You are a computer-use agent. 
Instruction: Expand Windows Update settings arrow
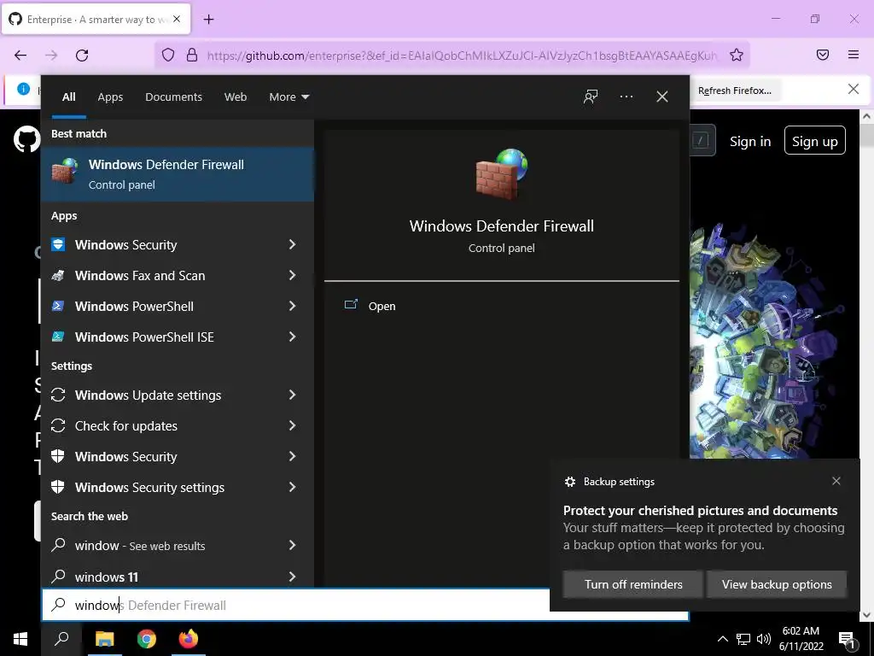pos(292,395)
